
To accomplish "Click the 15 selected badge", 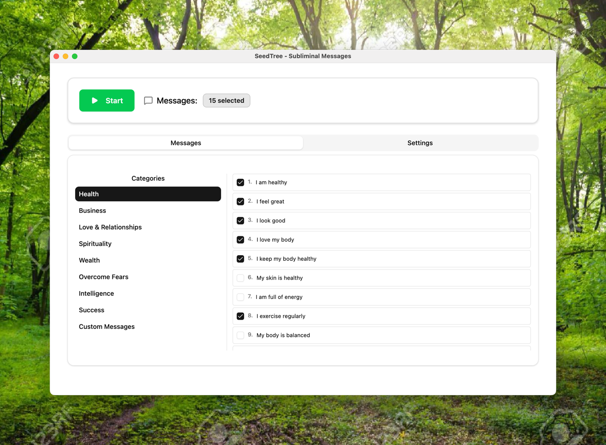I will coord(226,100).
